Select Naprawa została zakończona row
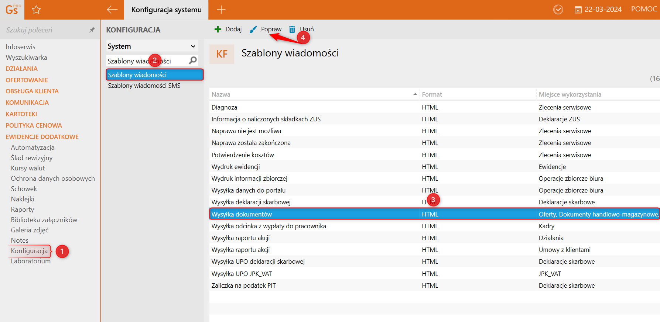The image size is (660, 322). click(434, 143)
